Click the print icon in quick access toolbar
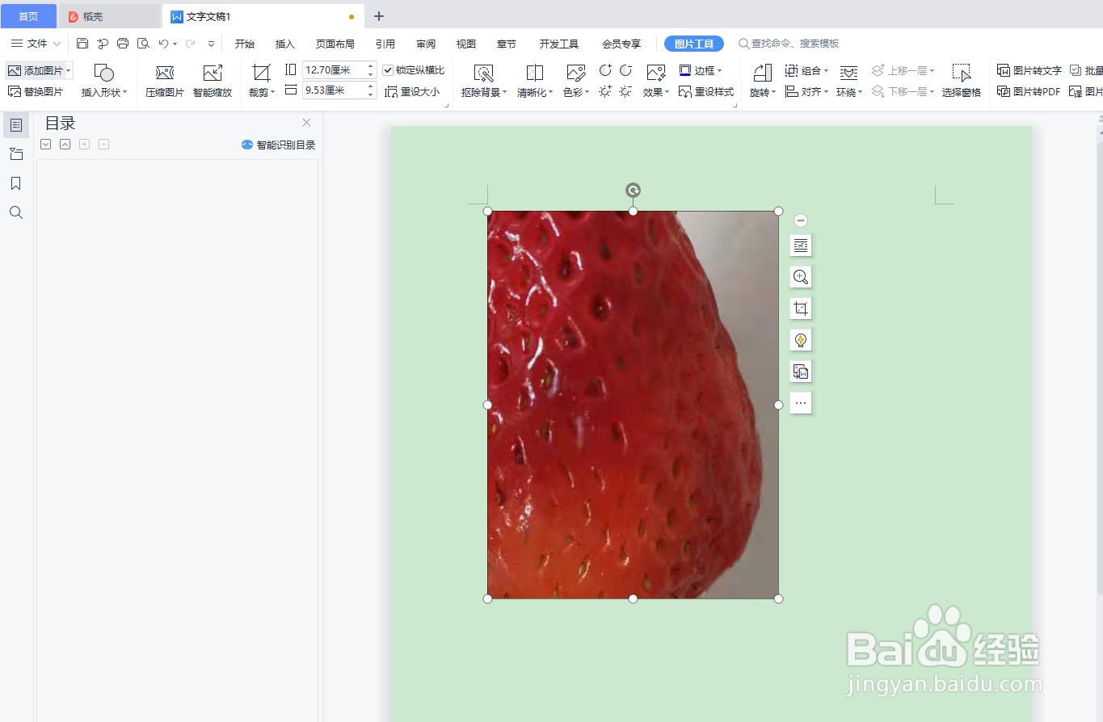Viewport: 1103px width, 722px height. tap(123, 44)
